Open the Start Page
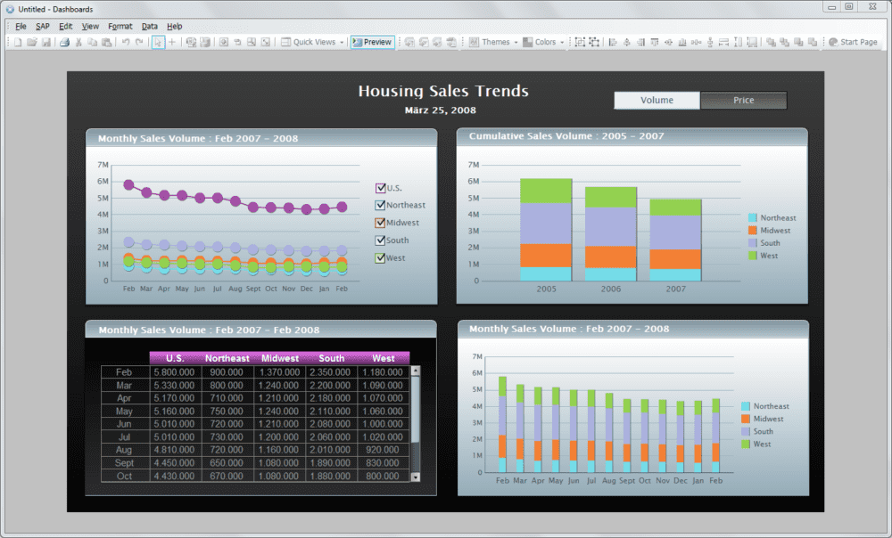 (855, 42)
